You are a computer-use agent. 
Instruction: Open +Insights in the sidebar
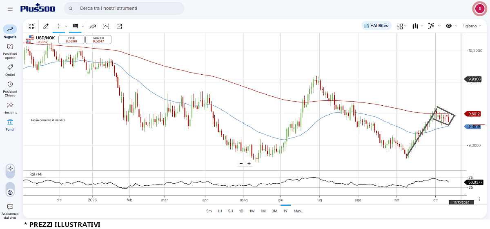click(x=10, y=108)
